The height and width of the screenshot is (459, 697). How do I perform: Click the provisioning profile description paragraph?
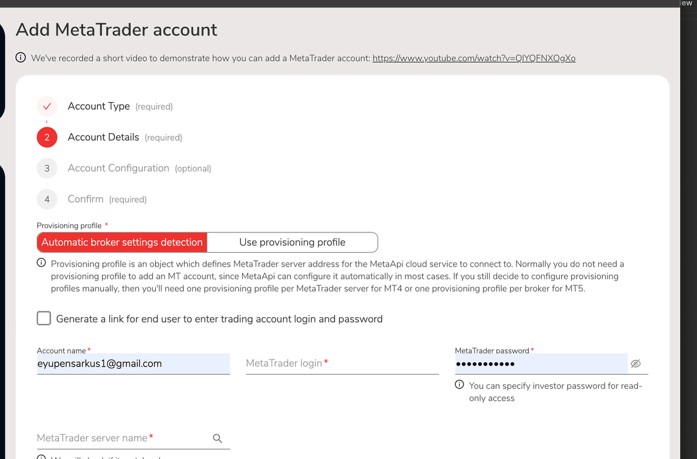coord(337,276)
